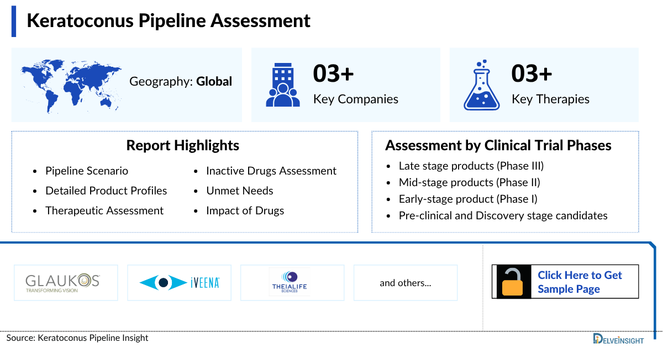Click the 'Key Companies' label

point(356,99)
